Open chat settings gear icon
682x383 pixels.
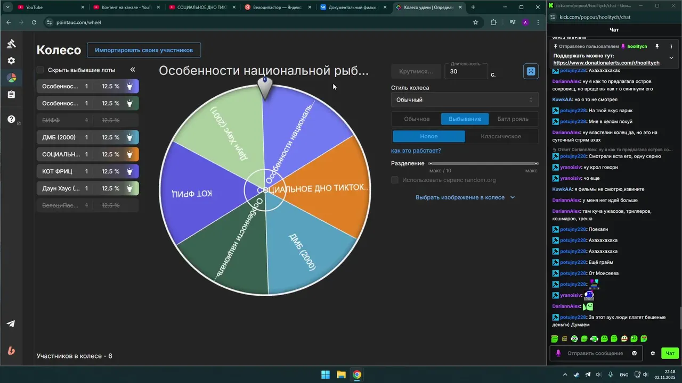click(x=653, y=353)
